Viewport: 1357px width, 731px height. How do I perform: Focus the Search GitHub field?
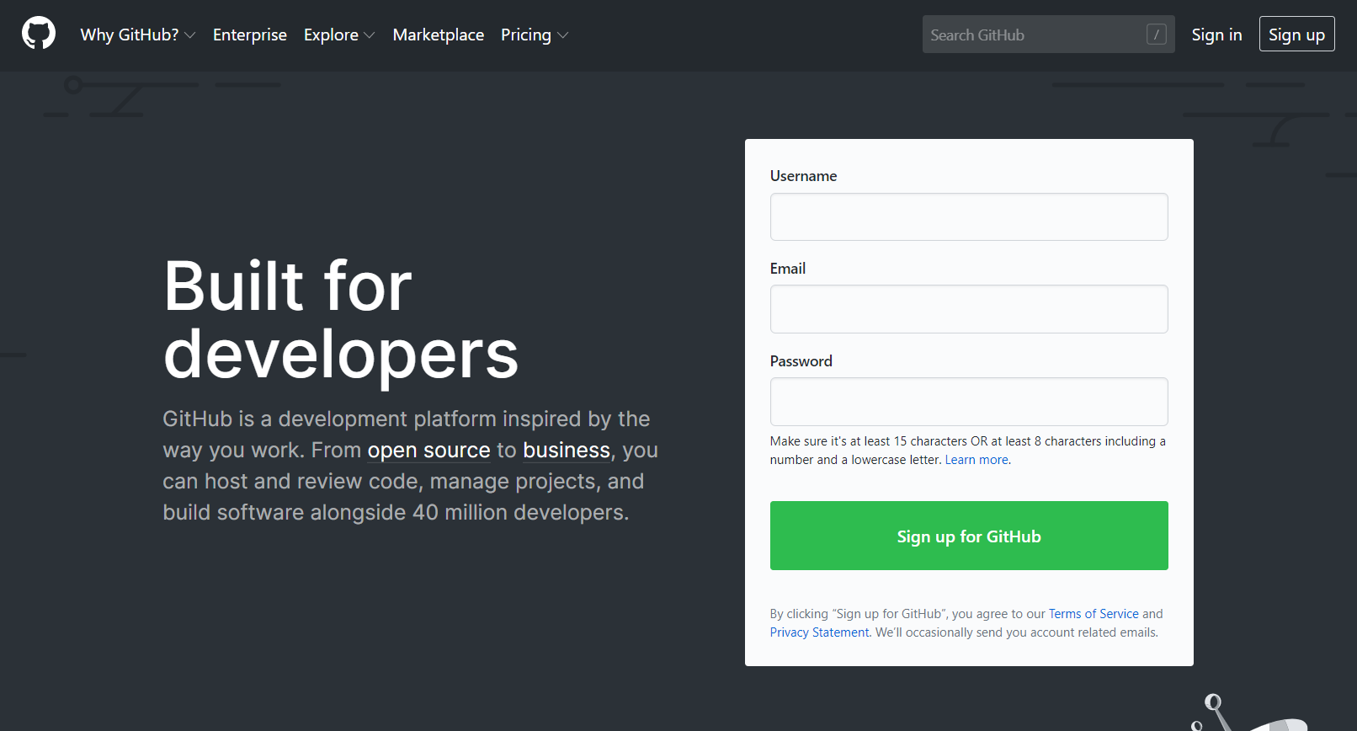[1048, 35]
